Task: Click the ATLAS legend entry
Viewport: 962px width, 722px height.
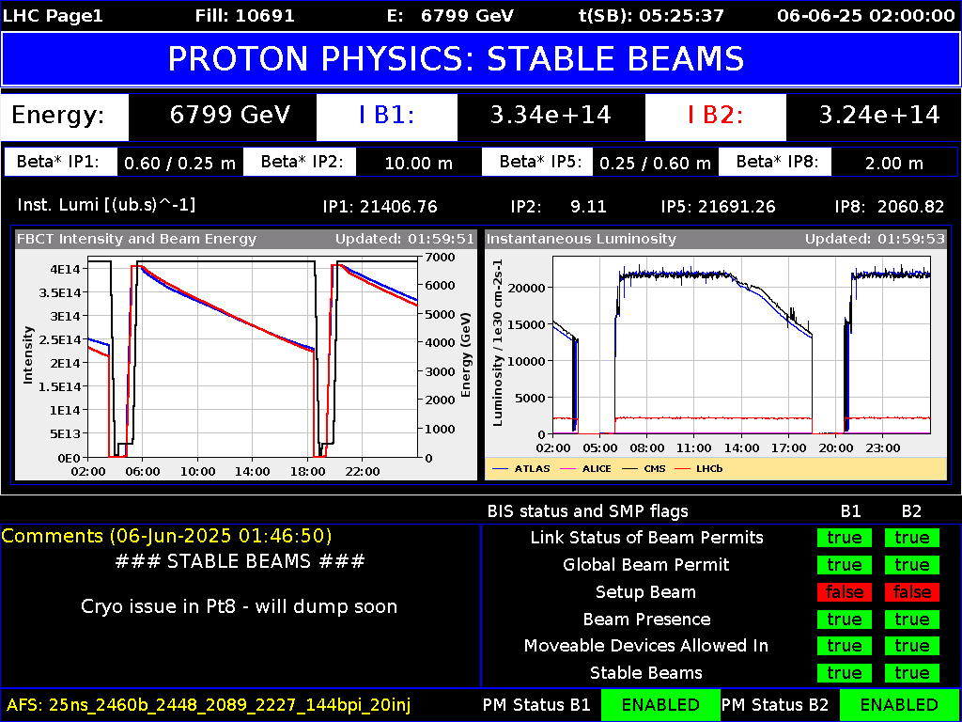Action: tap(522, 468)
